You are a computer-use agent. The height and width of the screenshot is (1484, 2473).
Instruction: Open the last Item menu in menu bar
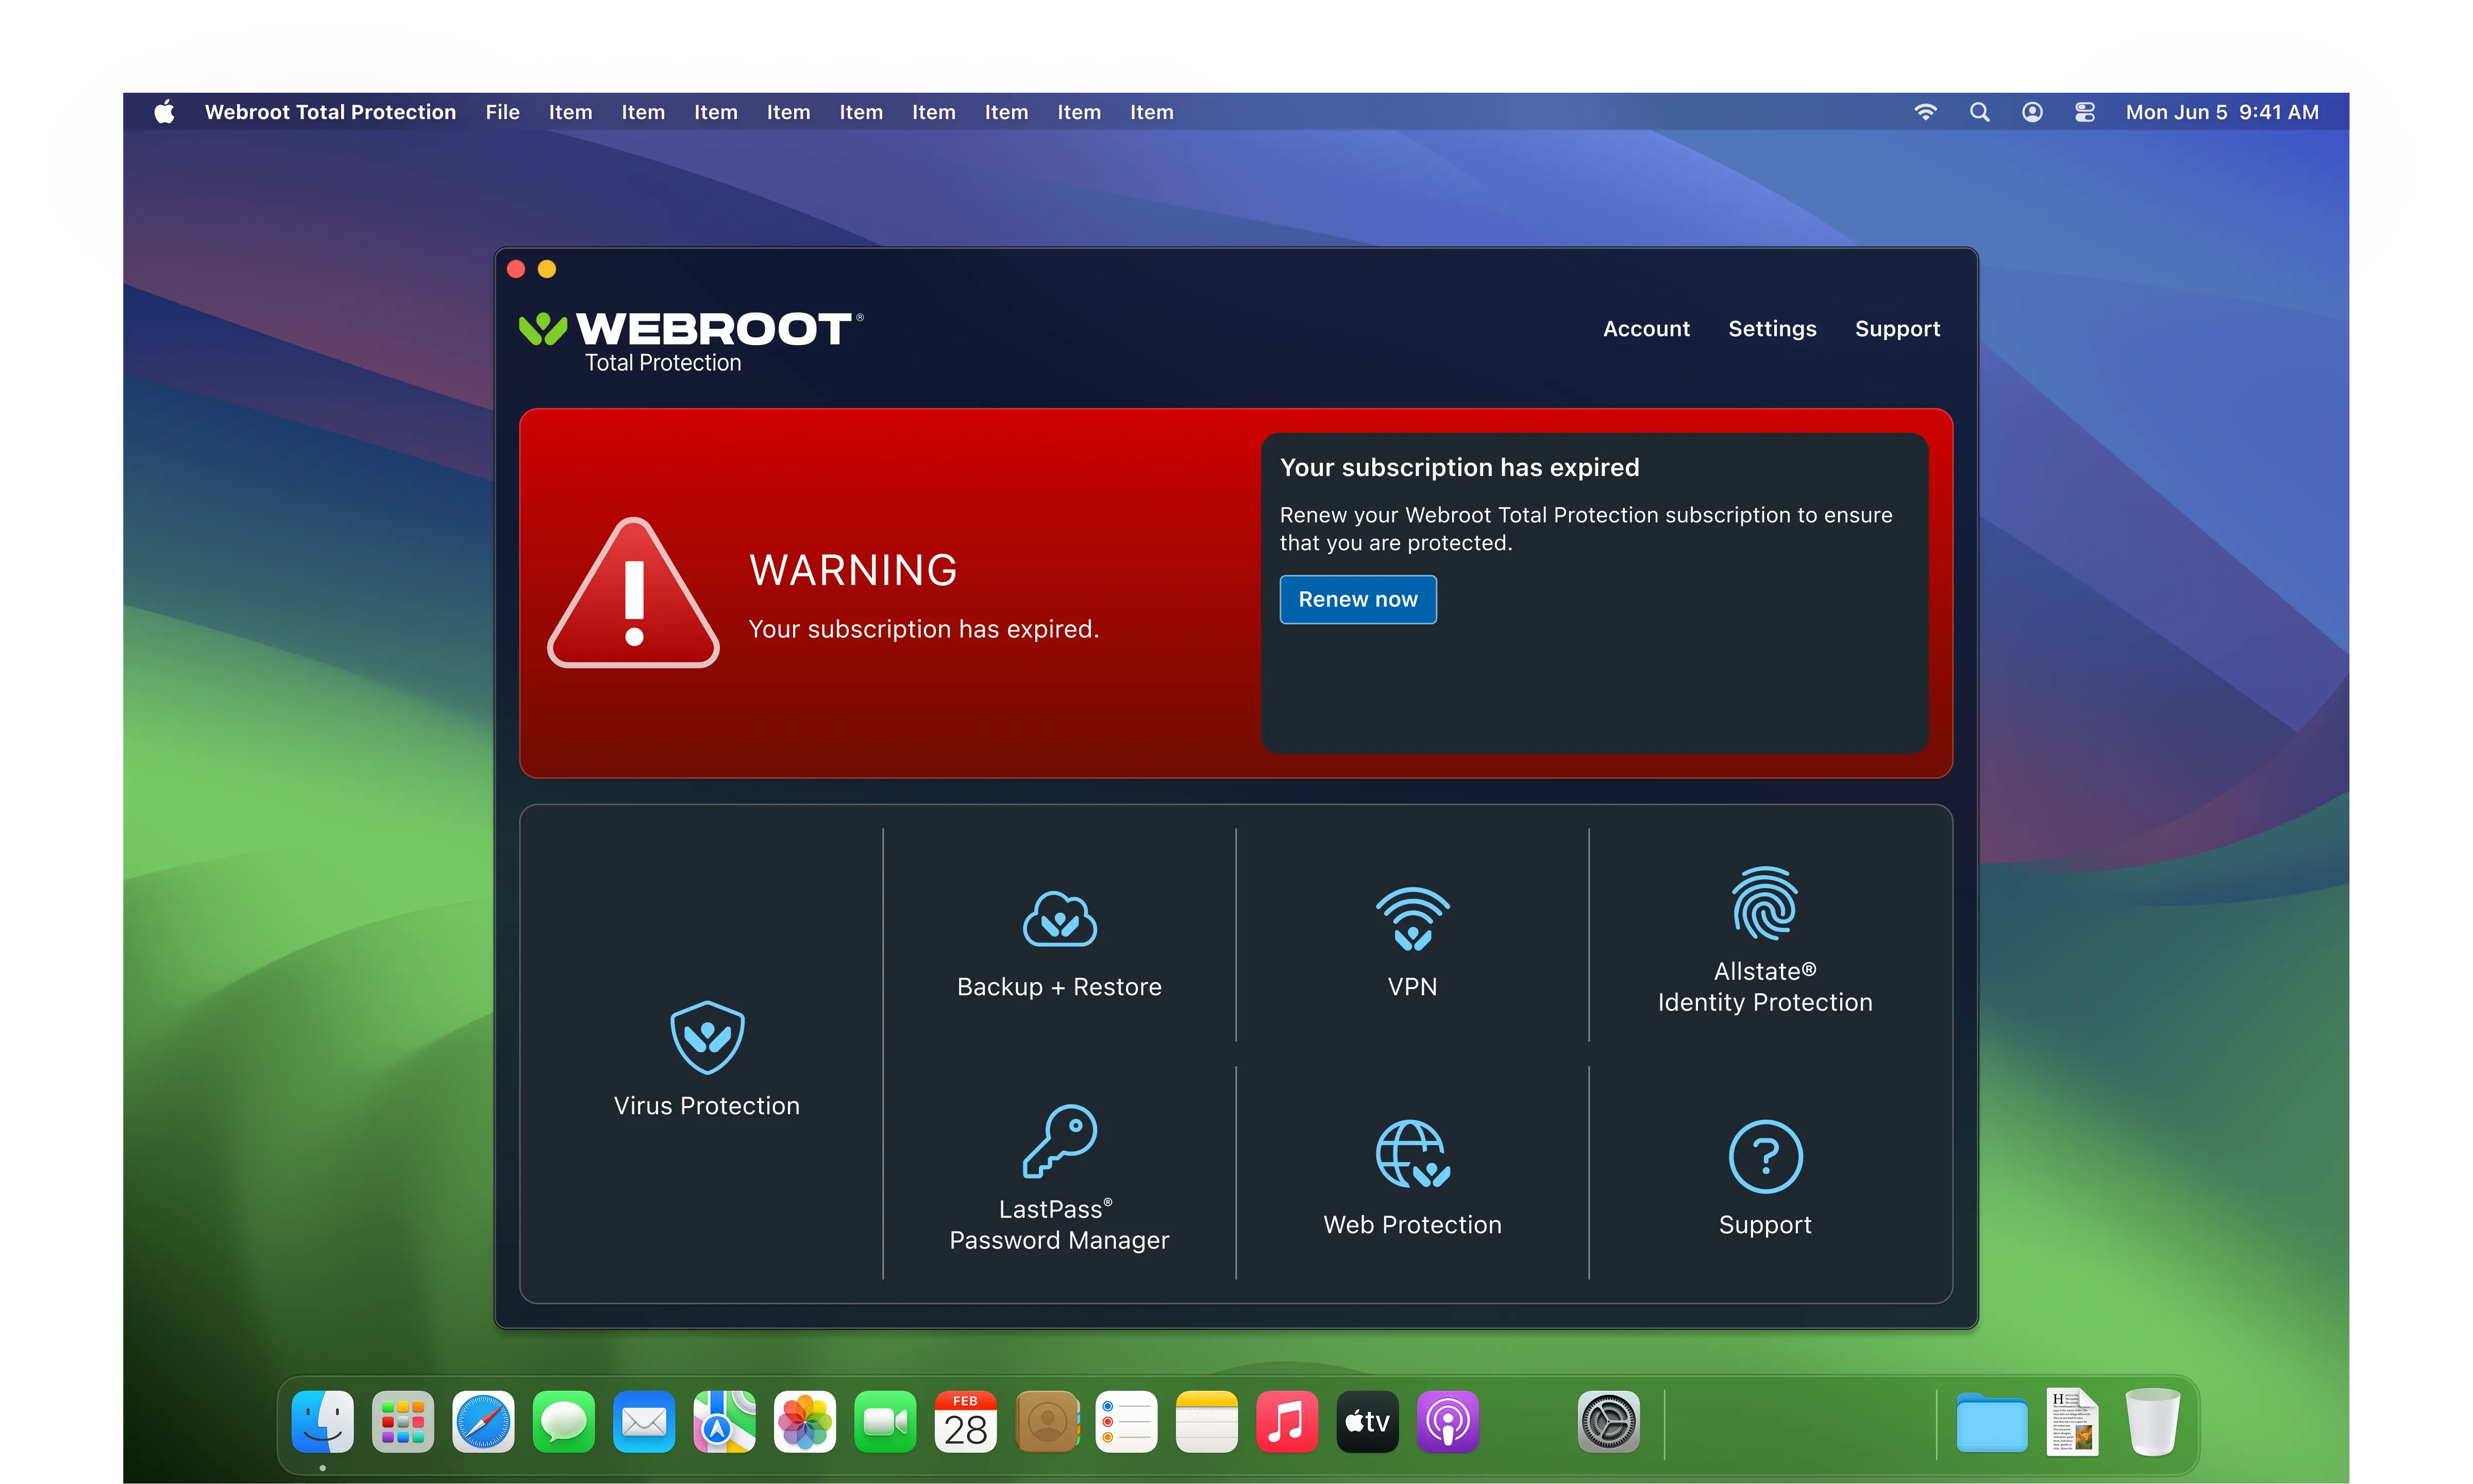(x=1151, y=112)
